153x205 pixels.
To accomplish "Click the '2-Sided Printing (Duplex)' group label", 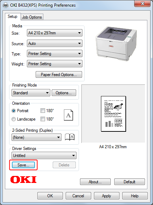I will click(x=32, y=130).
